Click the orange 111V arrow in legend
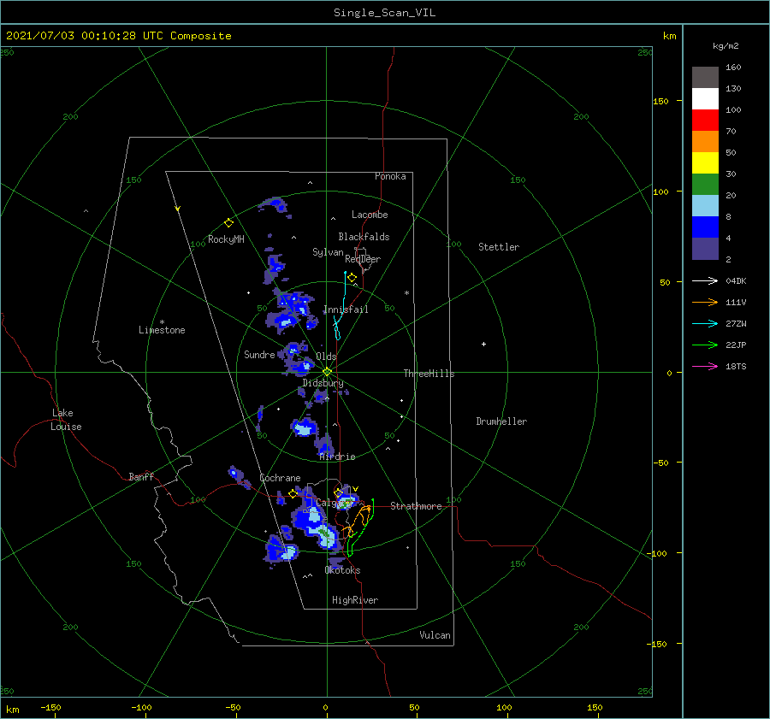Viewport: 770px width, 719px height. pyautogui.click(x=705, y=303)
